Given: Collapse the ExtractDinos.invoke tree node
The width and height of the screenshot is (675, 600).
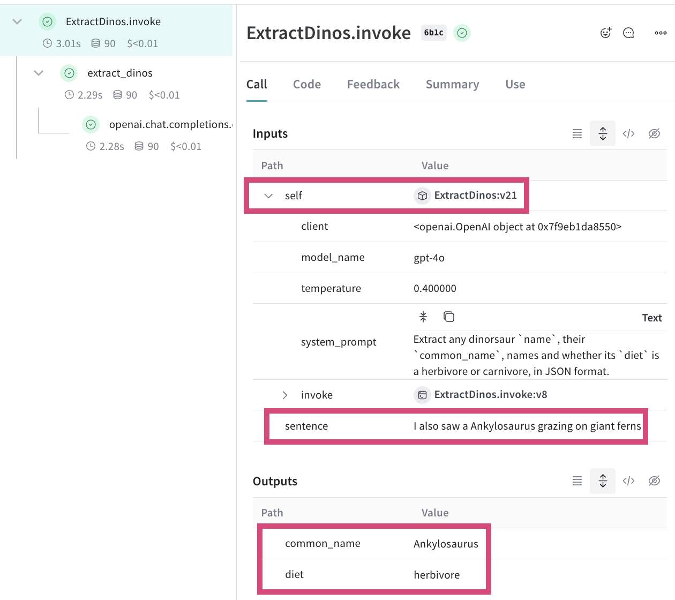Looking at the screenshot, I should 17,21.
